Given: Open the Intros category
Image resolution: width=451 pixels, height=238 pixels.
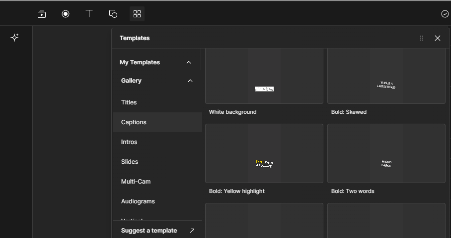Looking at the screenshot, I should click(157, 142).
